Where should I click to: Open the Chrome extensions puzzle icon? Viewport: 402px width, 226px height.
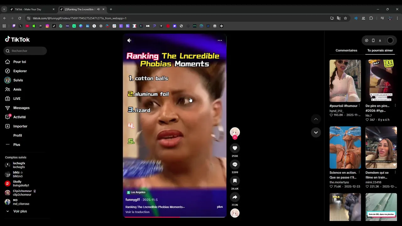click(371, 18)
